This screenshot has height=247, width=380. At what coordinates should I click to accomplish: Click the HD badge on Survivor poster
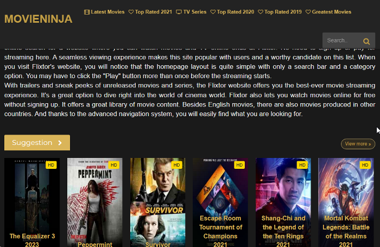tap(176, 165)
